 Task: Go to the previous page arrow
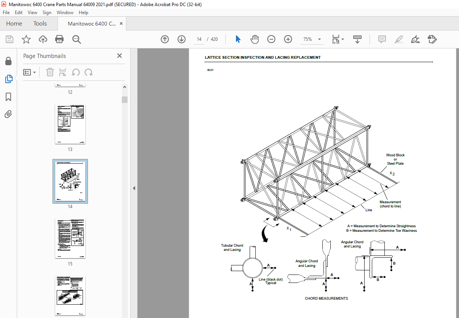[165, 39]
